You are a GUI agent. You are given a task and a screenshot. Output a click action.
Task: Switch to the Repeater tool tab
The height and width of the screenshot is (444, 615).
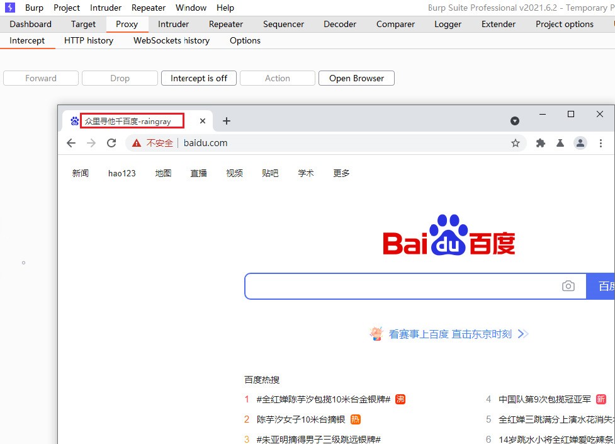click(226, 24)
